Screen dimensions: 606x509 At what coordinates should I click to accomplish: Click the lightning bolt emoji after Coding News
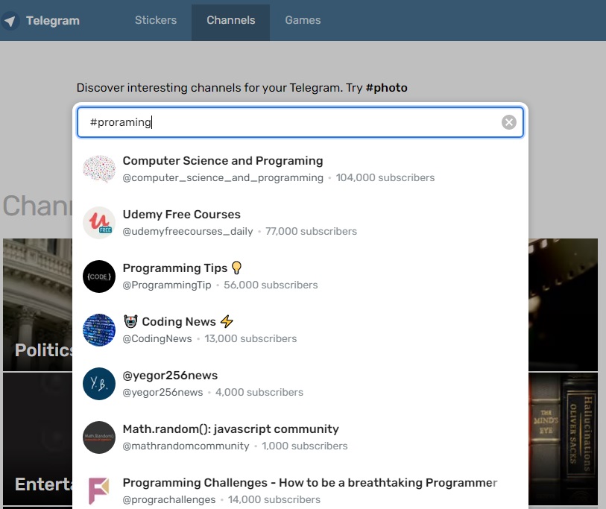[227, 321]
